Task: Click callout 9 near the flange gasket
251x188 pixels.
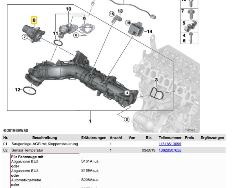Action: [x=84, y=18]
